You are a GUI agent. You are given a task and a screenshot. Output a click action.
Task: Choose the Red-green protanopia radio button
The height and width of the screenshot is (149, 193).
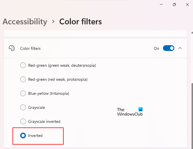coord(23,79)
